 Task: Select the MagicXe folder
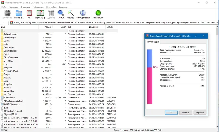(x=8, y=67)
